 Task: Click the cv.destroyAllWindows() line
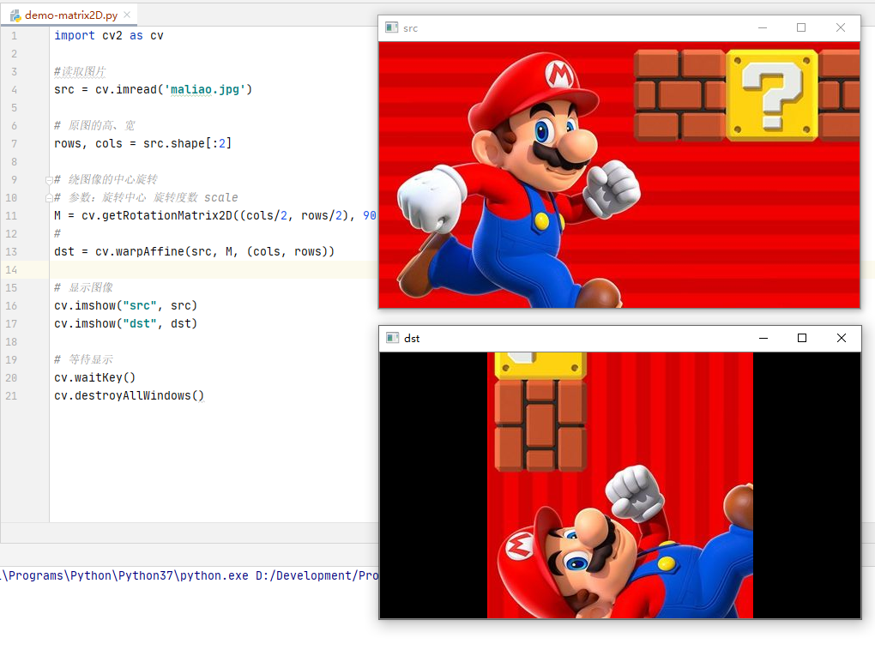(x=129, y=396)
